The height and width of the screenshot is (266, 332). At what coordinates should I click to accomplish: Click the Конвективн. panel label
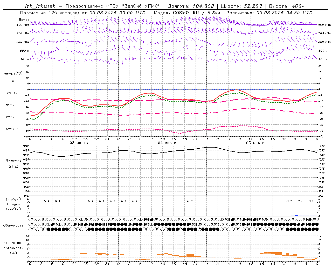[13, 243]
